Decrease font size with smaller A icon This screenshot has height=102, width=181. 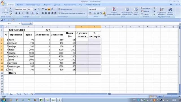(38, 9)
